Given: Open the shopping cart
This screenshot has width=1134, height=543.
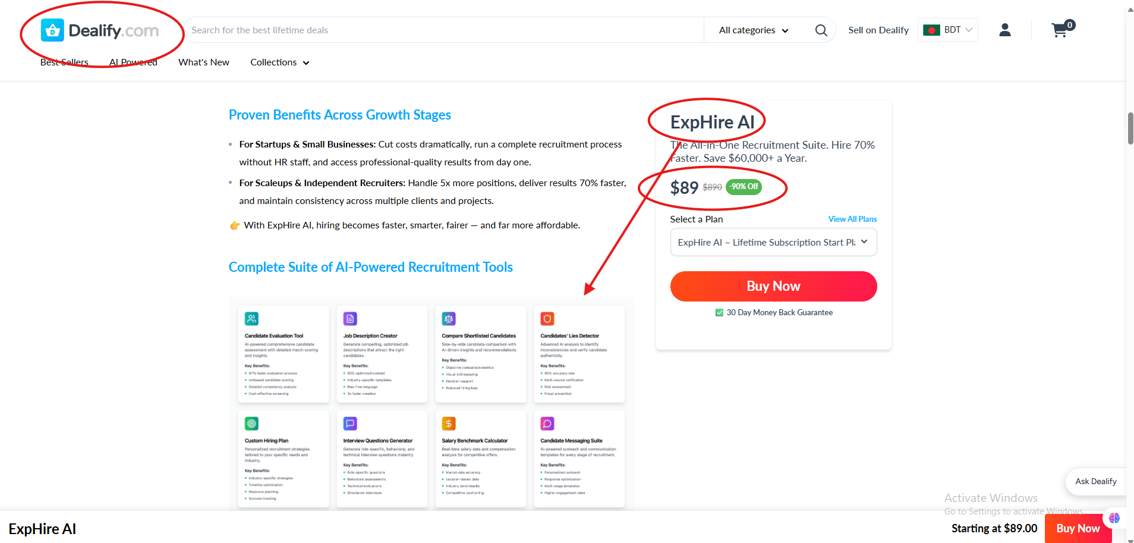Looking at the screenshot, I should (1060, 30).
